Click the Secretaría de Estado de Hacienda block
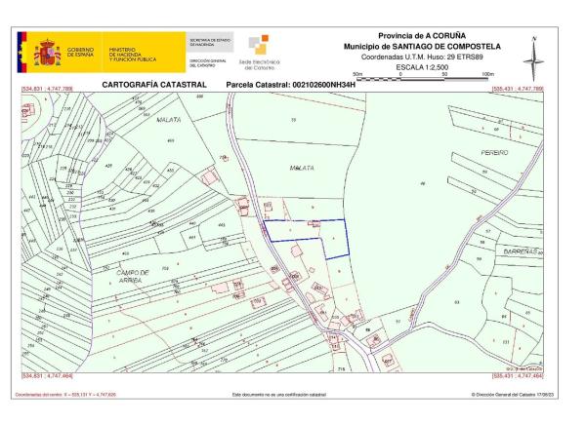 point(211,42)
